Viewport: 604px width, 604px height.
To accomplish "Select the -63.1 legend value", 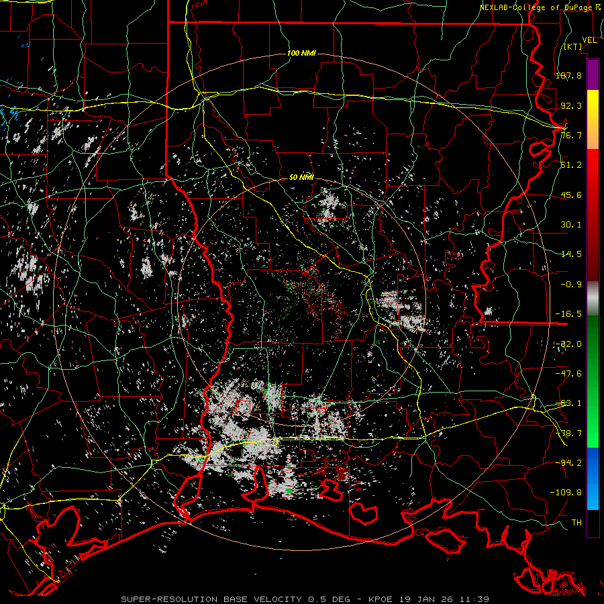I will tap(568, 403).
